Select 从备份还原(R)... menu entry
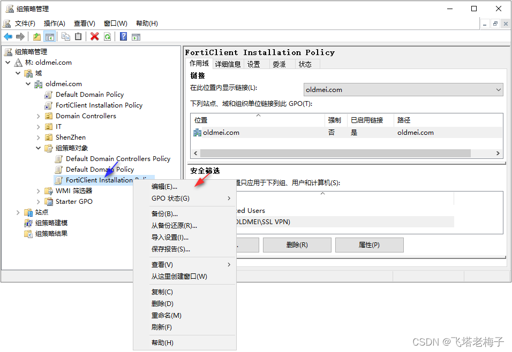The width and height of the screenshot is (512, 352). click(184, 225)
